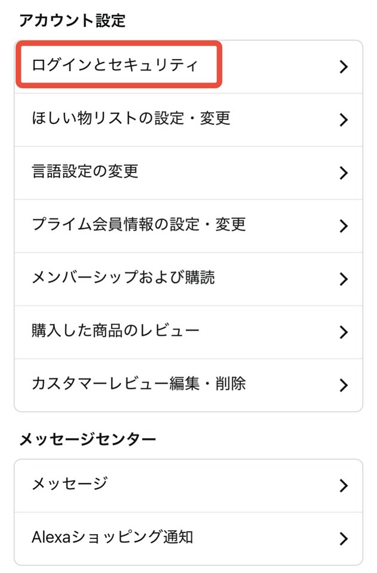Image resolution: width=377 pixels, height=573 pixels.
Task: Go to メンバーシップおよび購読
Action: point(123,278)
